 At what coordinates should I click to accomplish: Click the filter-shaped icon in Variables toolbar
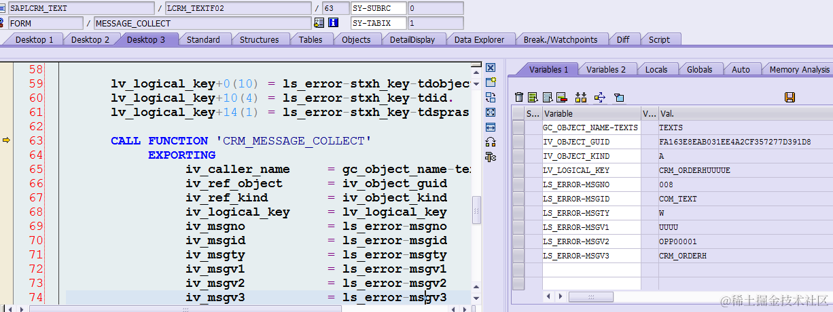coord(619,98)
